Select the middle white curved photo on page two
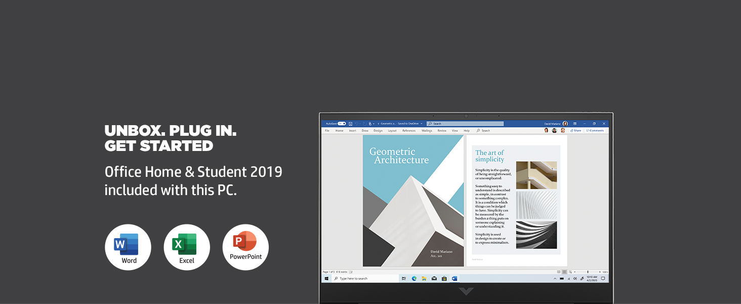Image resolution: width=741 pixels, height=304 pixels. point(537,205)
